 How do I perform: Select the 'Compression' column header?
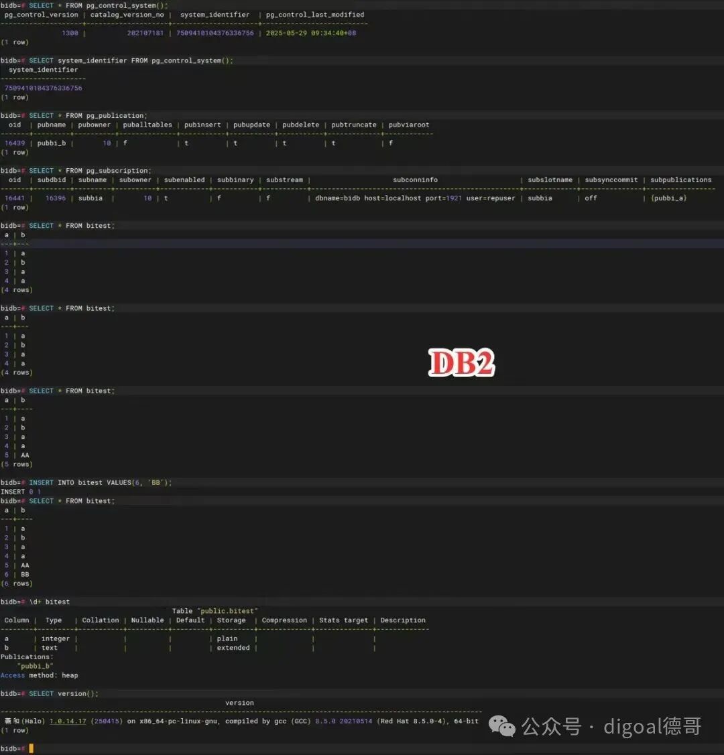coord(284,620)
